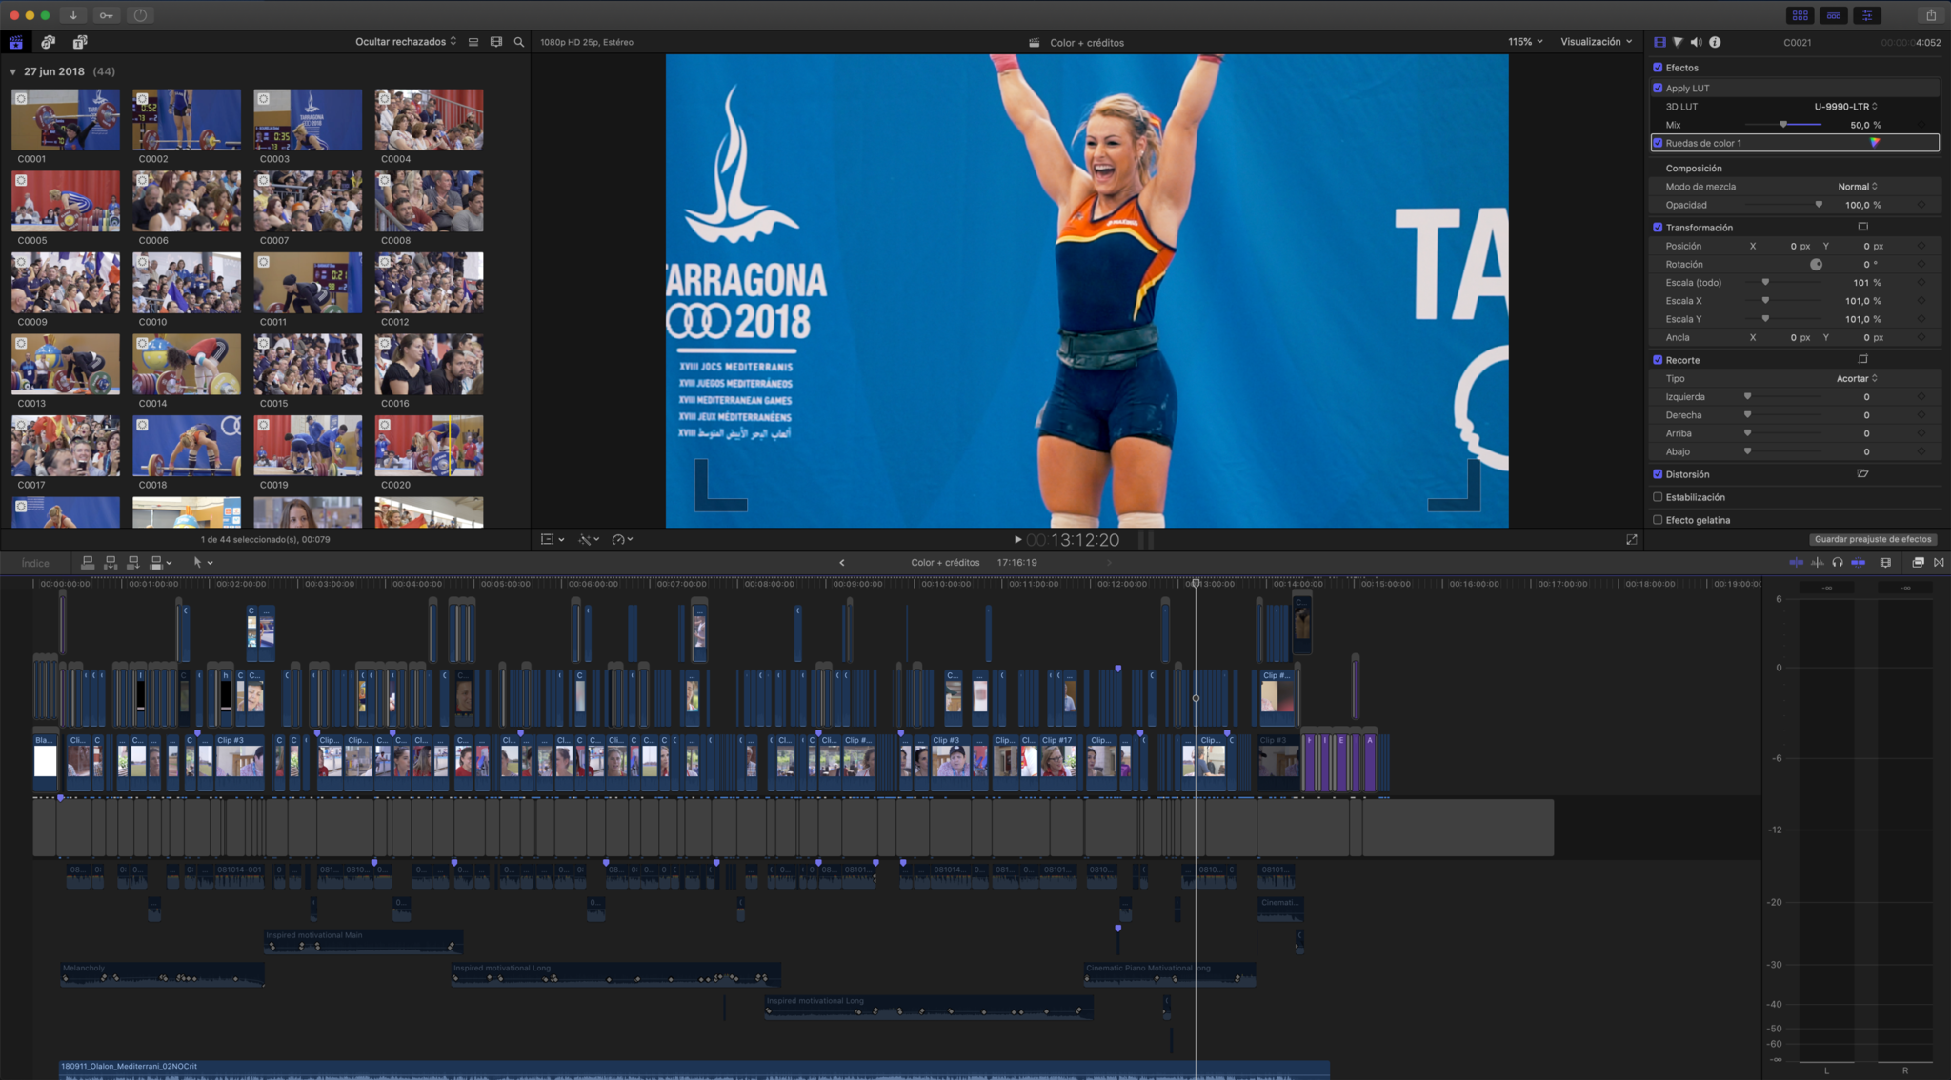Go back in timeline history arrow

point(842,563)
